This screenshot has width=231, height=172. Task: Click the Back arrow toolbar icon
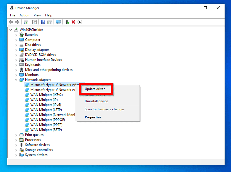tap(11, 22)
